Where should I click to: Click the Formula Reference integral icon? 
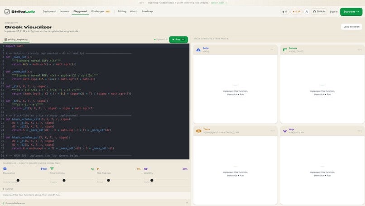click(4, 203)
